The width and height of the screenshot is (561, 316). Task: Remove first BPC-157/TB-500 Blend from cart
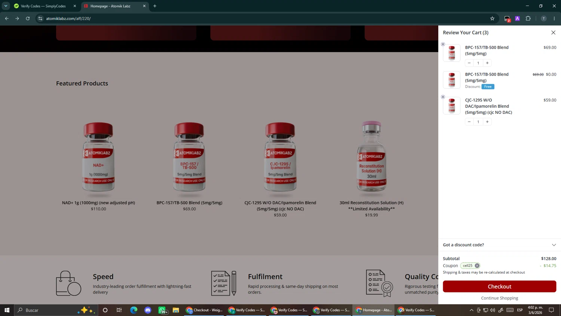443,44
